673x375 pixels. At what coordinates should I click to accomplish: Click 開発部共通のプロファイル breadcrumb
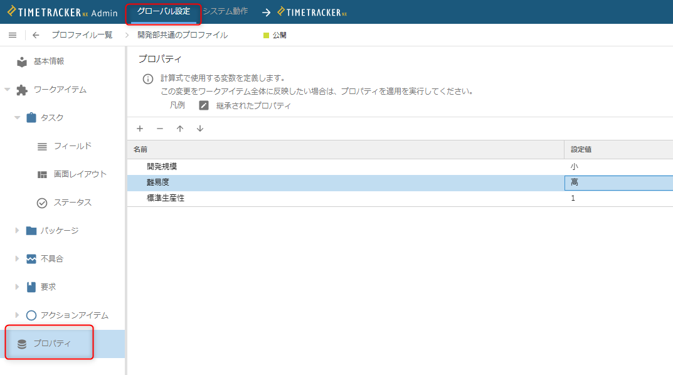[183, 35]
